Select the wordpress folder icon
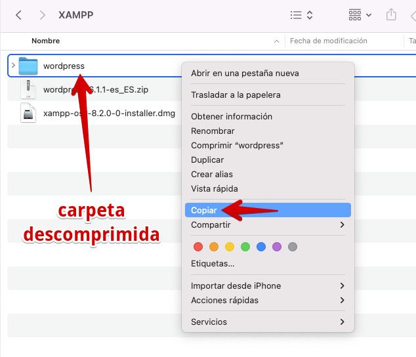Screen dimensions: 416x357 (28, 66)
